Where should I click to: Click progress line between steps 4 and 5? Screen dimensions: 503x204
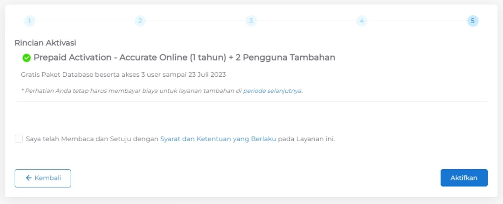(x=417, y=21)
